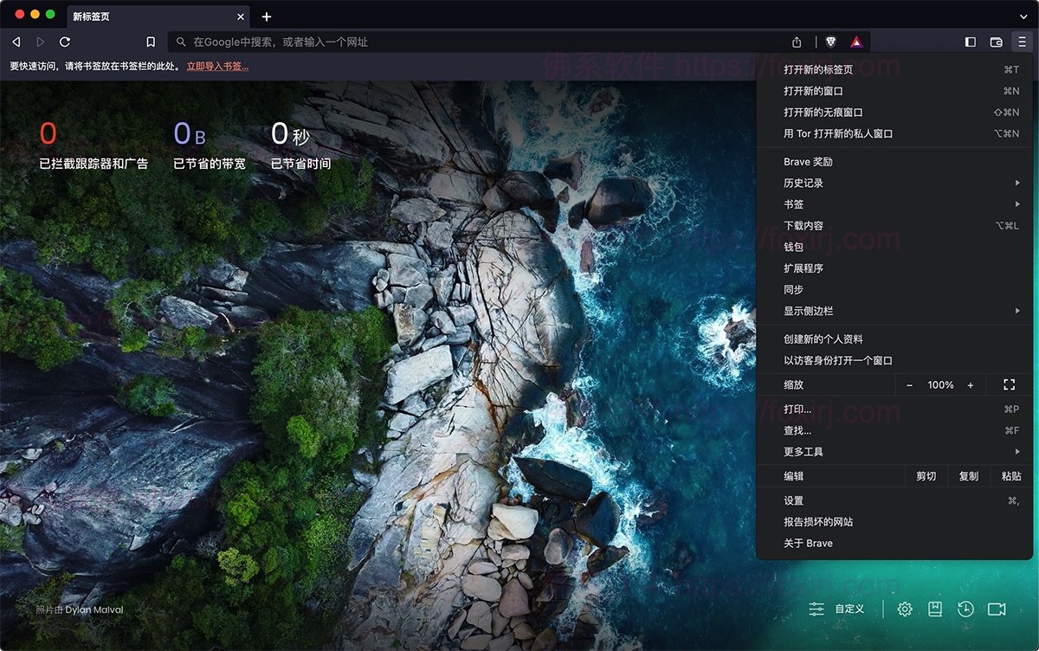Increase zoom with the plus control
Image resolution: width=1039 pixels, height=651 pixels.
[x=971, y=384]
